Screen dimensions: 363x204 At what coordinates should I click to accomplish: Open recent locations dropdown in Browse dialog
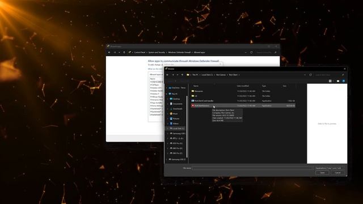(x=178, y=75)
